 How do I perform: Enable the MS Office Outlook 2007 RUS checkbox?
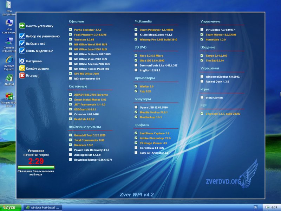71,54
